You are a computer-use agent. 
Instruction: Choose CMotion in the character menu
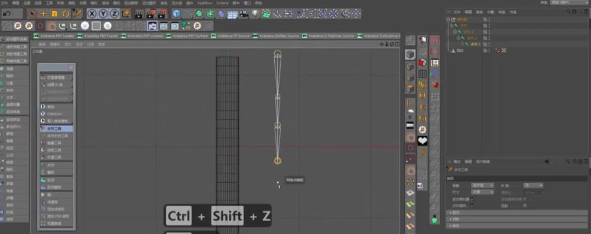click(57, 114)
